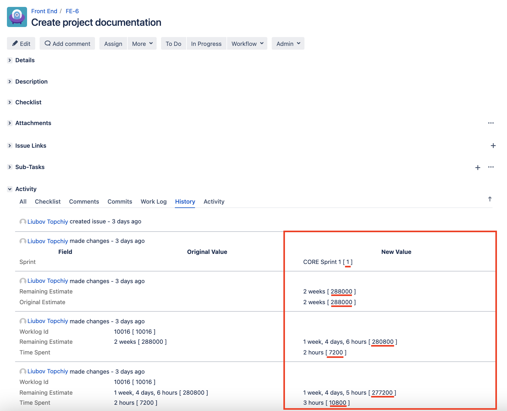Click the sort order arrow in Activity
Image resolution: width=507 pixels, height=411 pixels.
490,199
